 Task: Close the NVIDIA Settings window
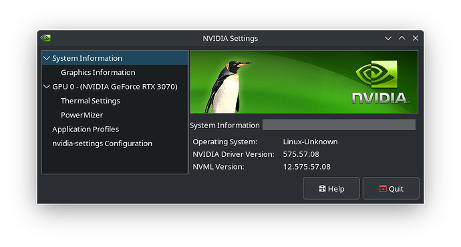click(415, 38)
